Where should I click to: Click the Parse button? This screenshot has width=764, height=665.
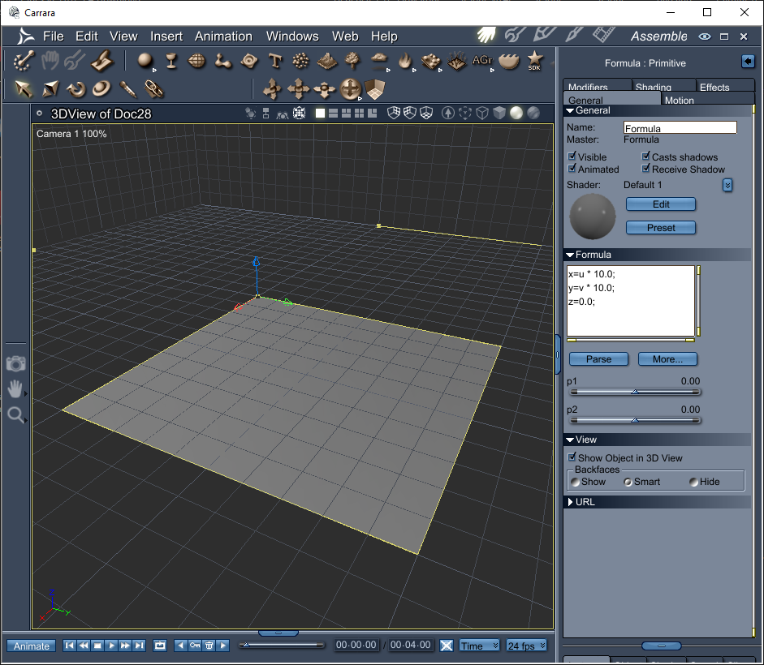click(598, 359)
